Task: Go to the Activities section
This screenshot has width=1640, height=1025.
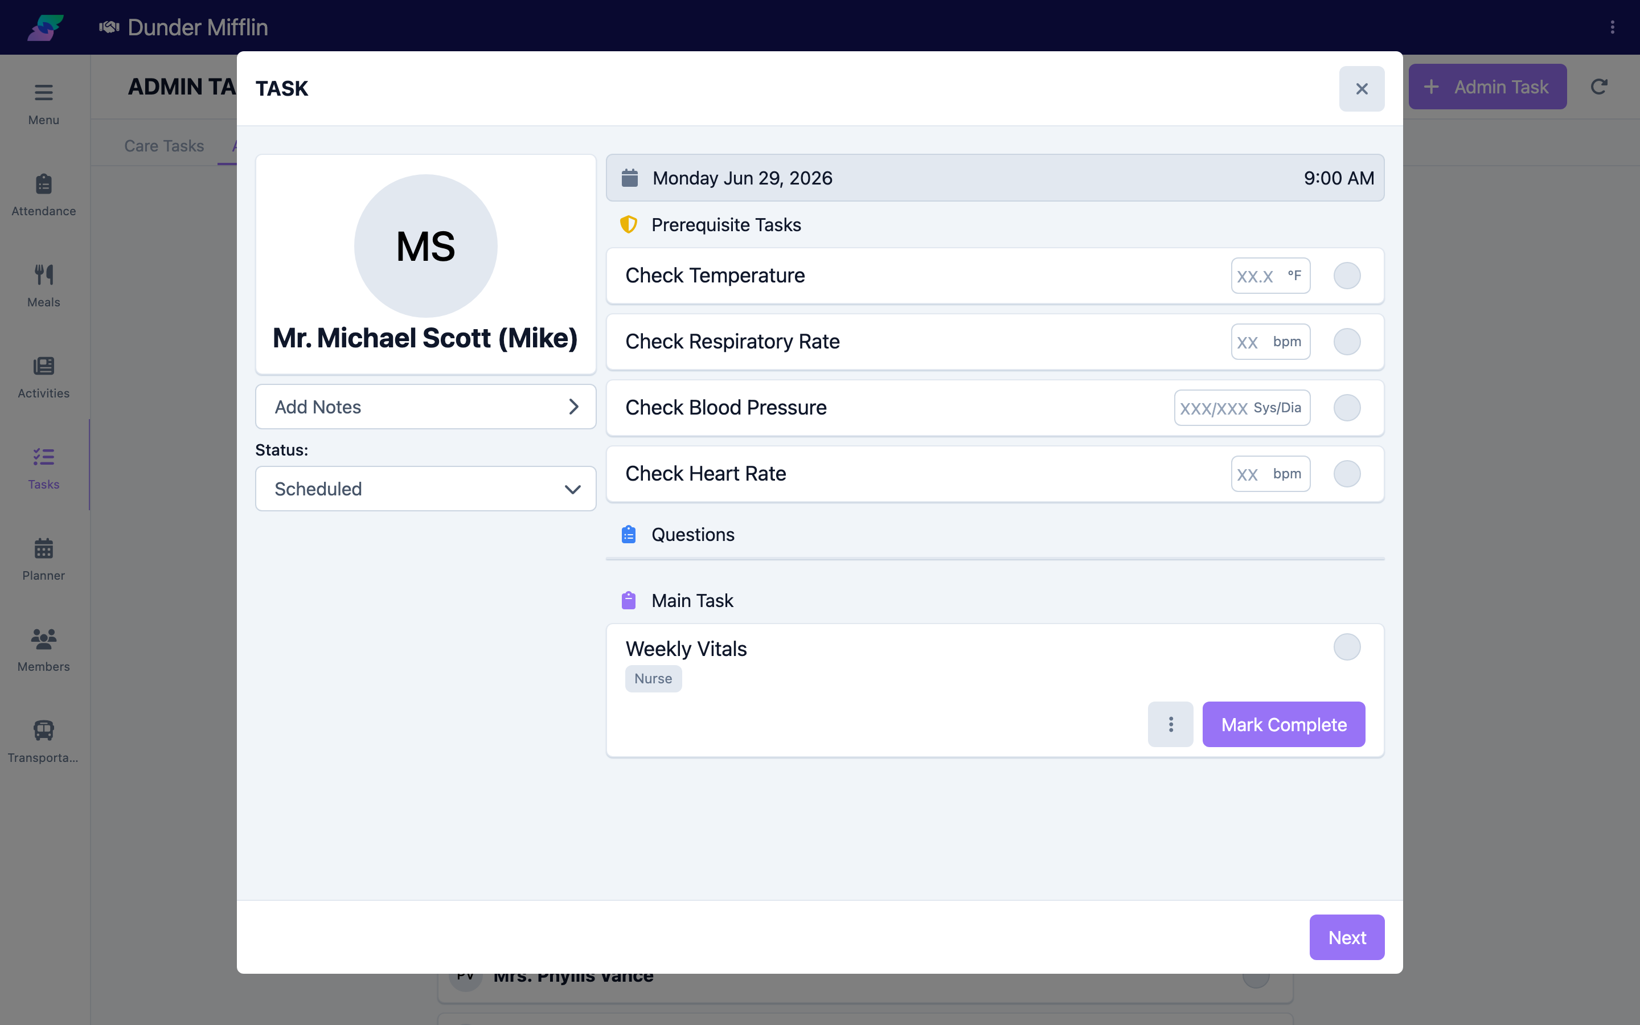Action: [43, 376]
